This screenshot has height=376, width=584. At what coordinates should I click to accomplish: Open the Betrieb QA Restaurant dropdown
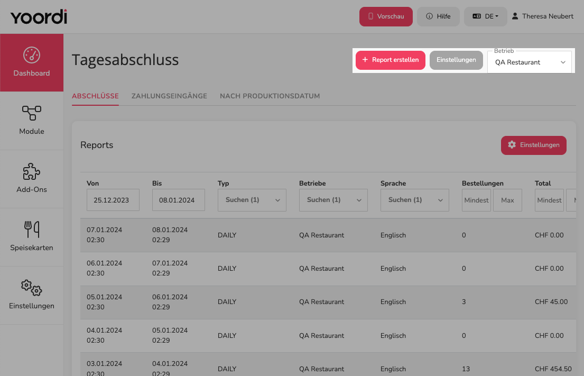tap(529, 62)
